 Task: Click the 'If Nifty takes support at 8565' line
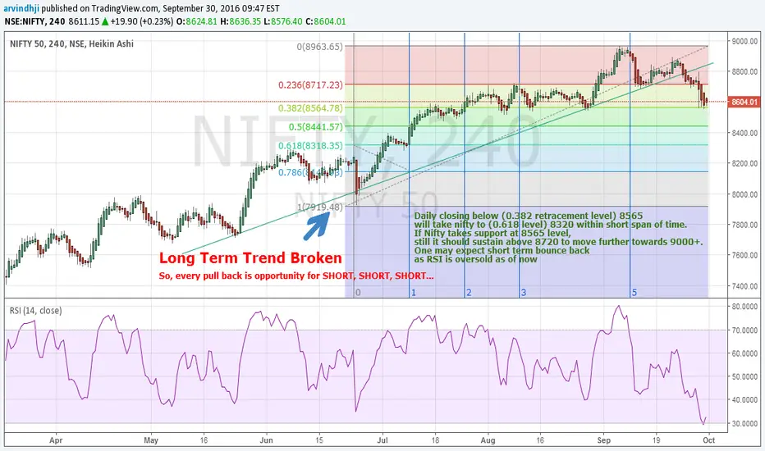point(492,233)
